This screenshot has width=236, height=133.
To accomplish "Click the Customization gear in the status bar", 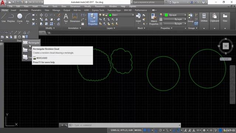I will (x=204, y=130).
